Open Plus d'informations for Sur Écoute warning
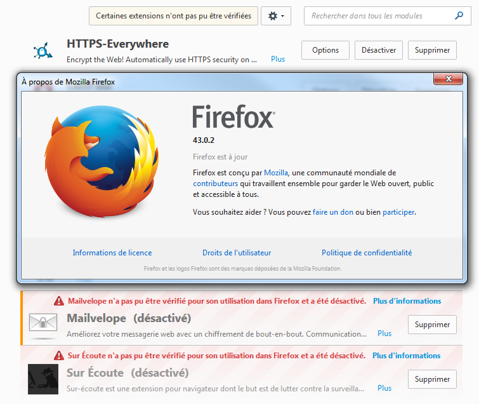The height and width of the screenshot is (404, 479). click(x=406, y=356)
